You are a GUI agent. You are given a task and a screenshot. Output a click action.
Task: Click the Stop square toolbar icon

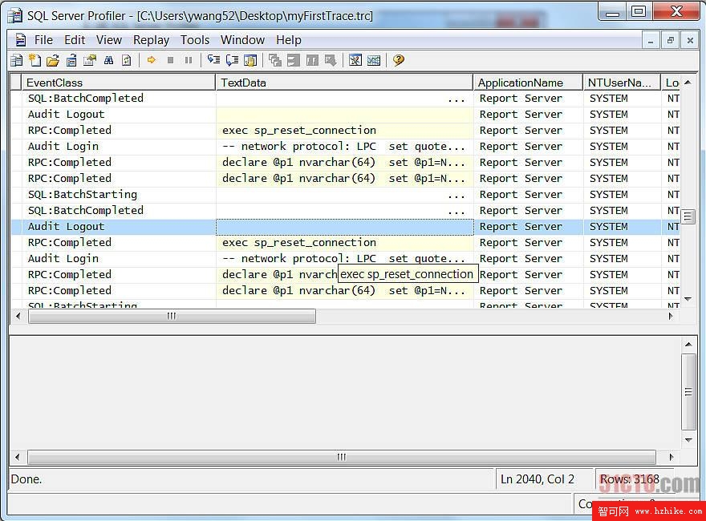[x=170, y=60]
